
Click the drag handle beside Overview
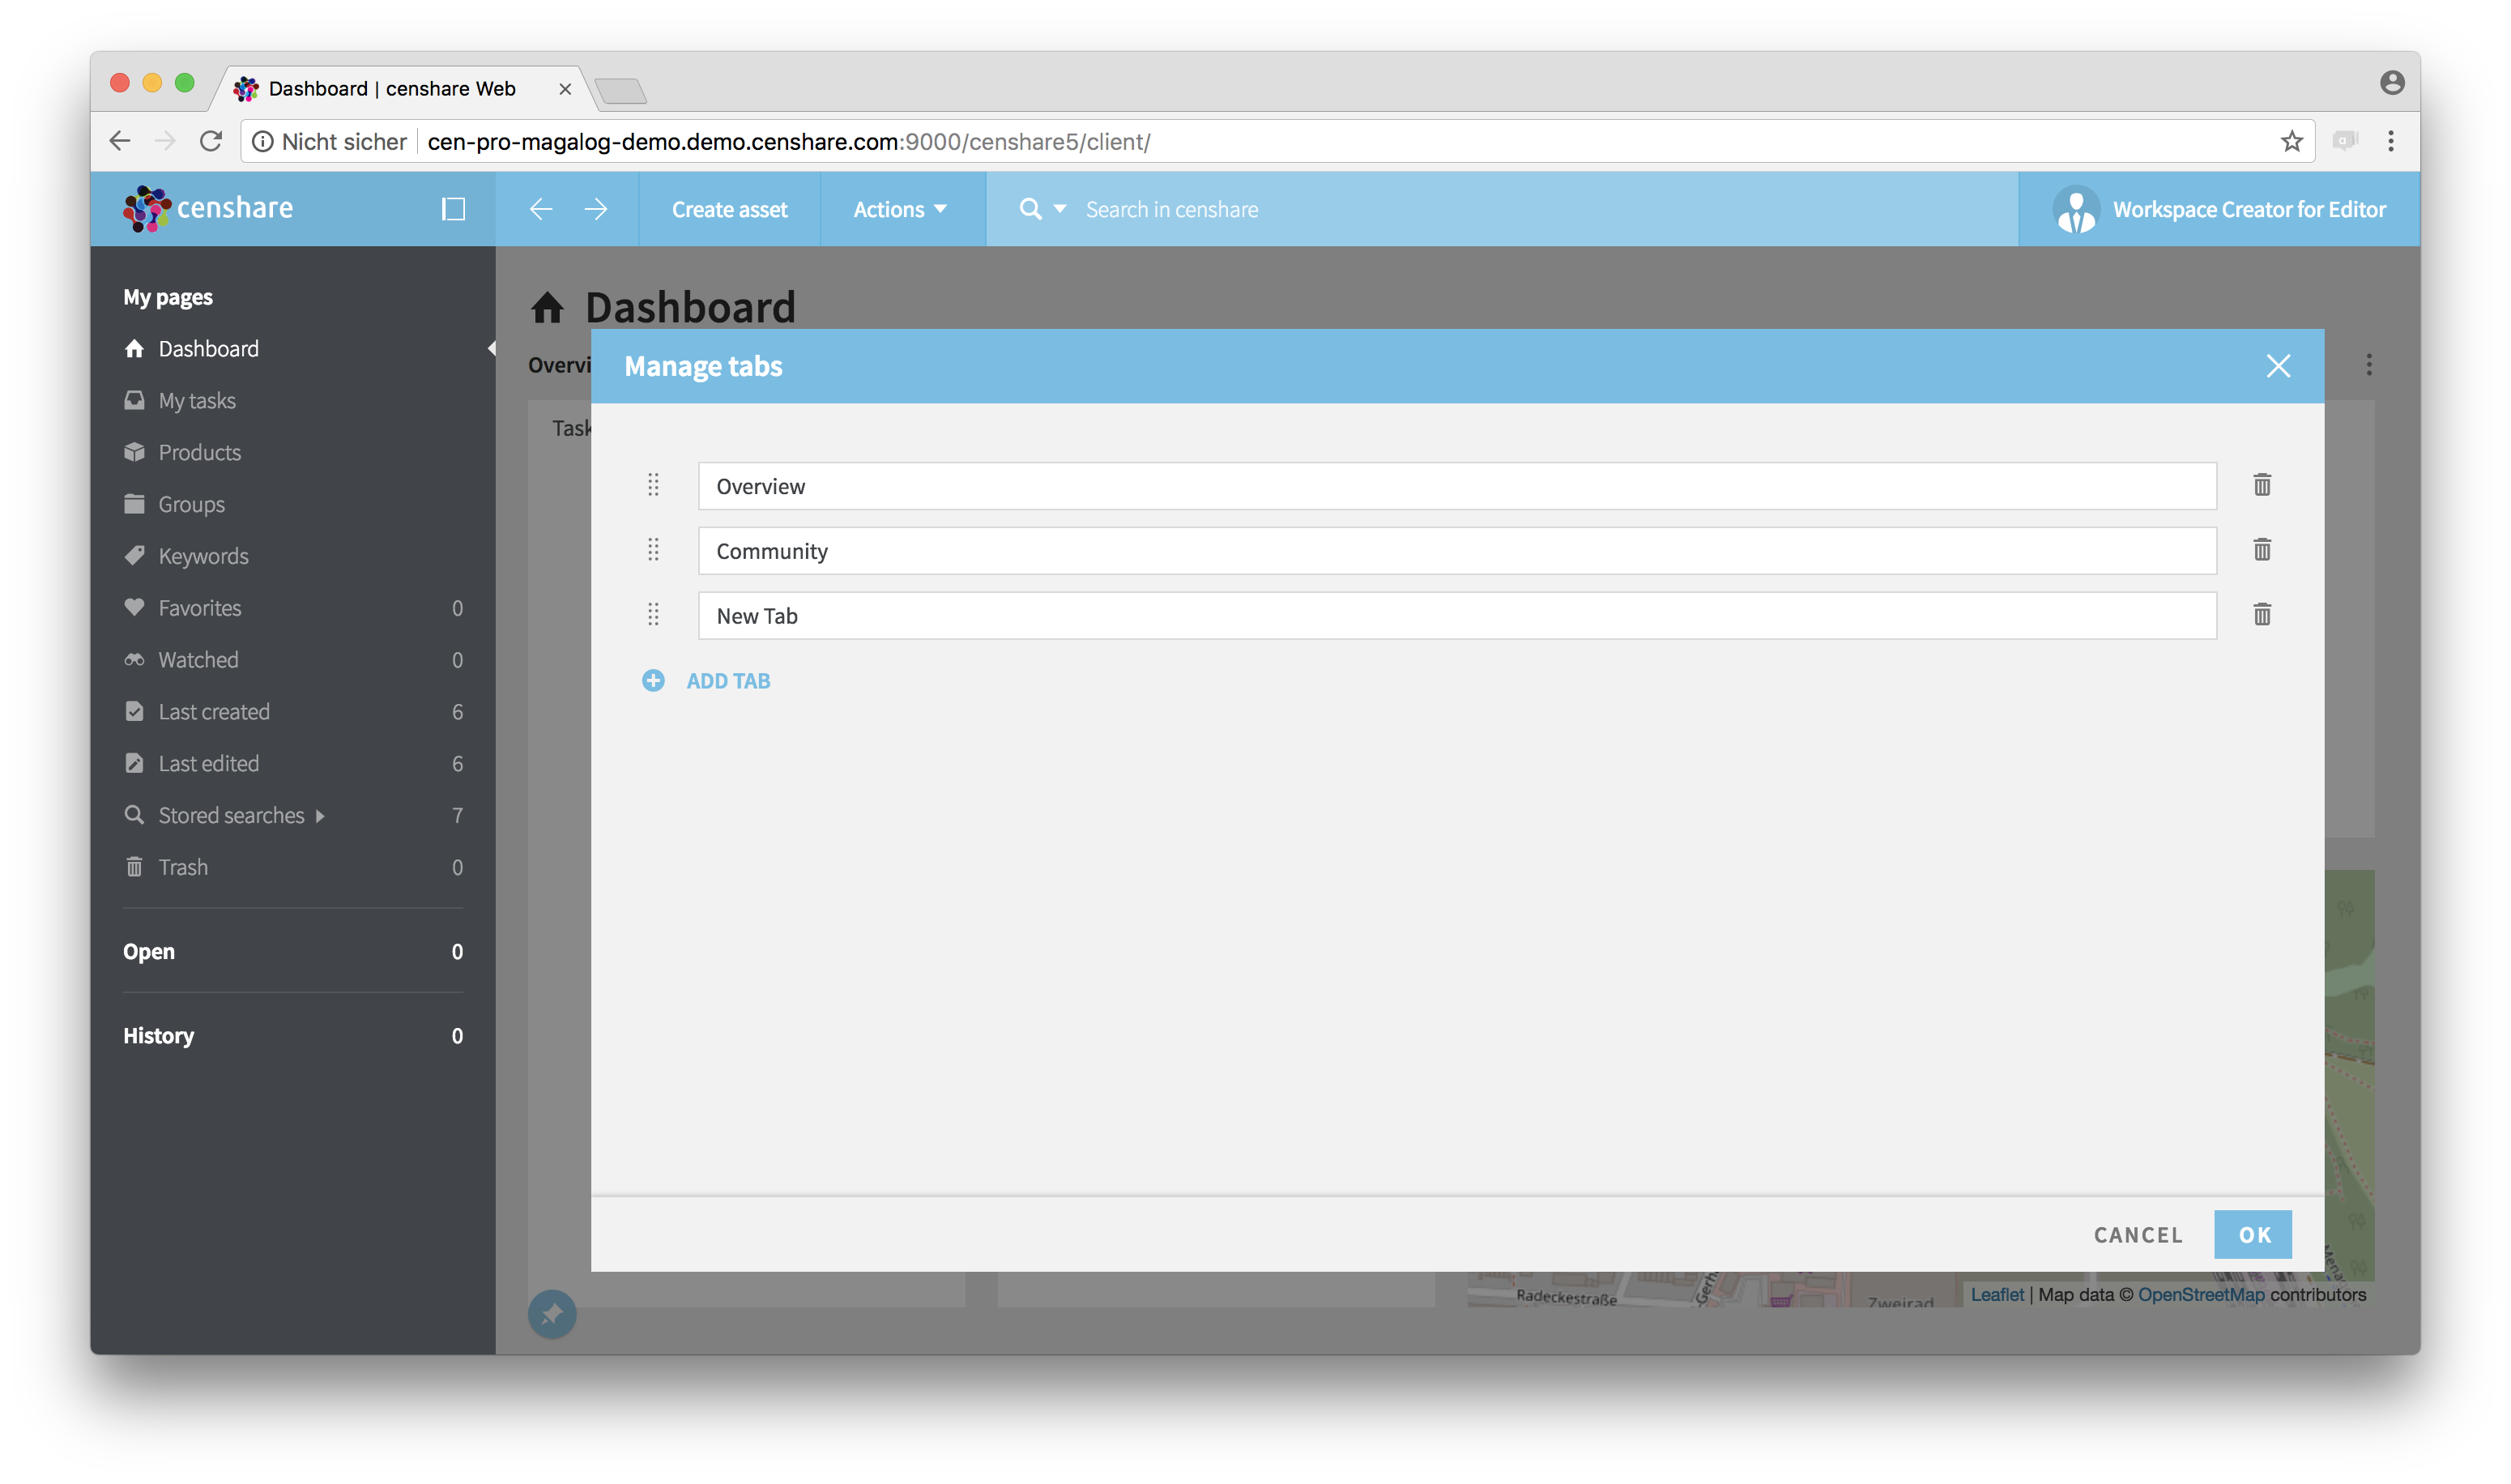pyautogui.click(x=653, y=485)
